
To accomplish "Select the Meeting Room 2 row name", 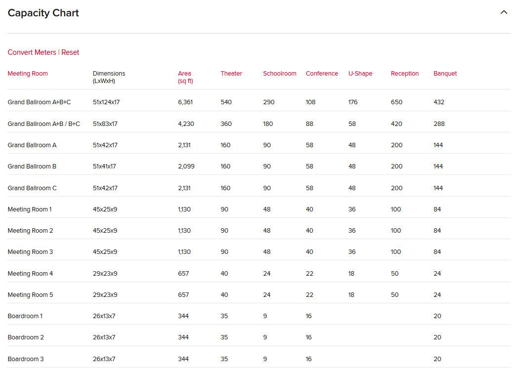I will click(x=30, y=231).
